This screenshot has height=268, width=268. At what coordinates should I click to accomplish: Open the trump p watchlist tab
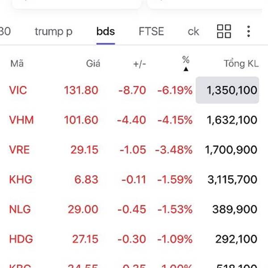[54, 31]
